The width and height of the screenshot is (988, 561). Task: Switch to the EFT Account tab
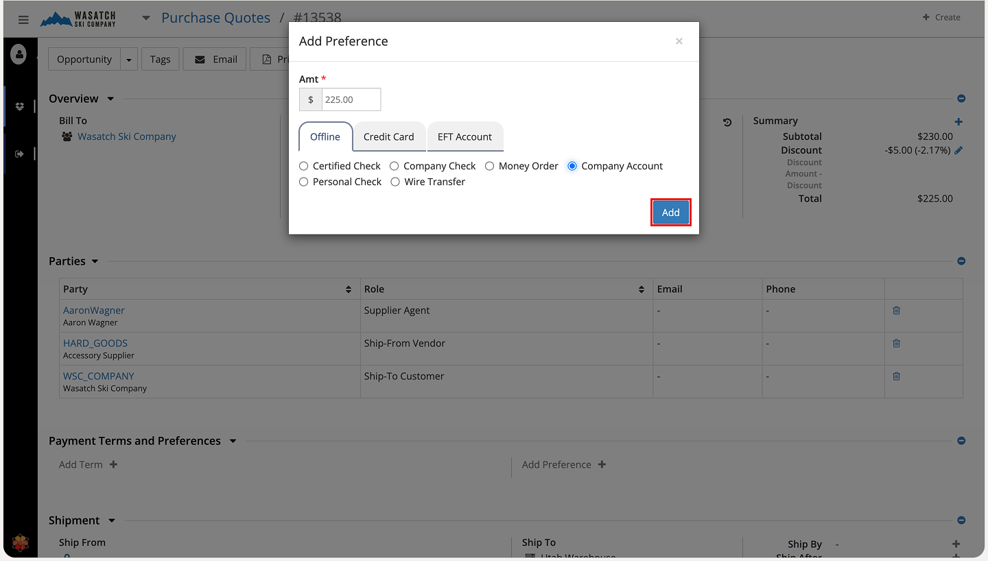(x=464, y=136)
